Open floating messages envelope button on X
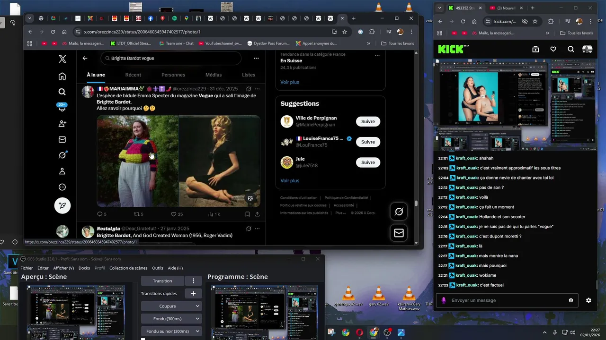This screenshot has height=340, width=606. point(399,233)
